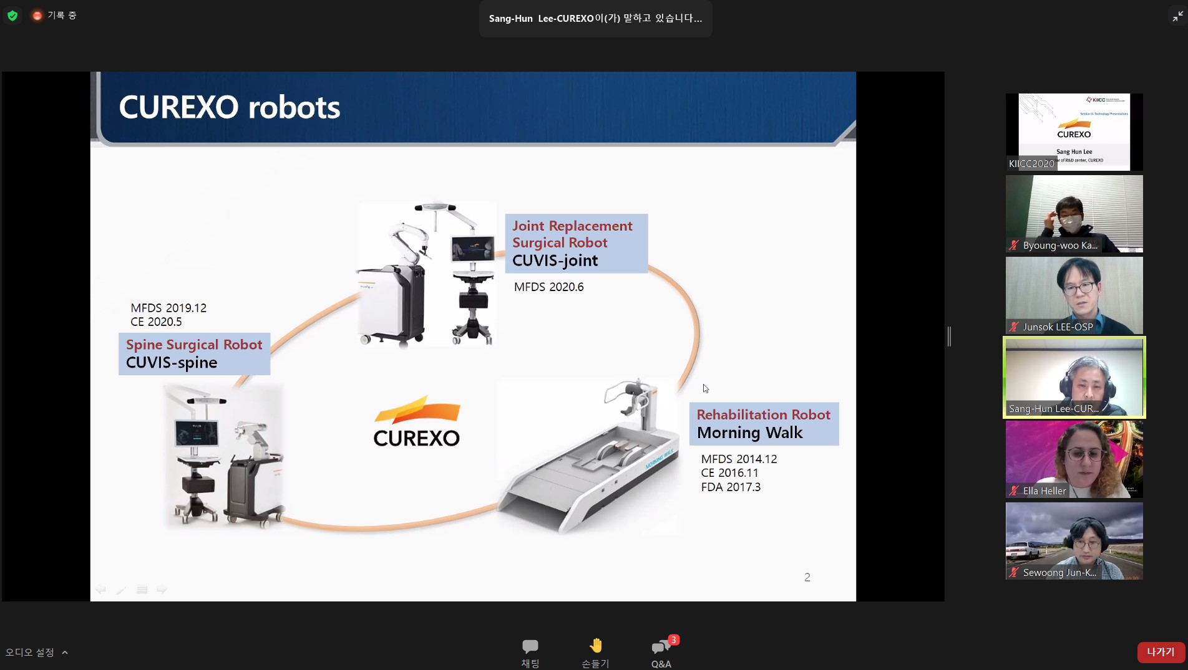Click the recording status text 기록 중
The height and width of the screenshot is (670, 1188).
62,16
